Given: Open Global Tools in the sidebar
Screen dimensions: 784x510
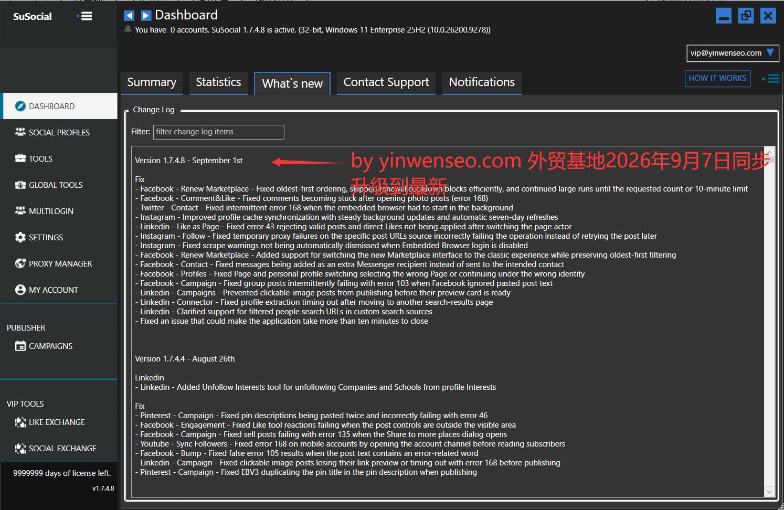Looking at the screenshot, I should pyautogui.click(x=59, y=185).
